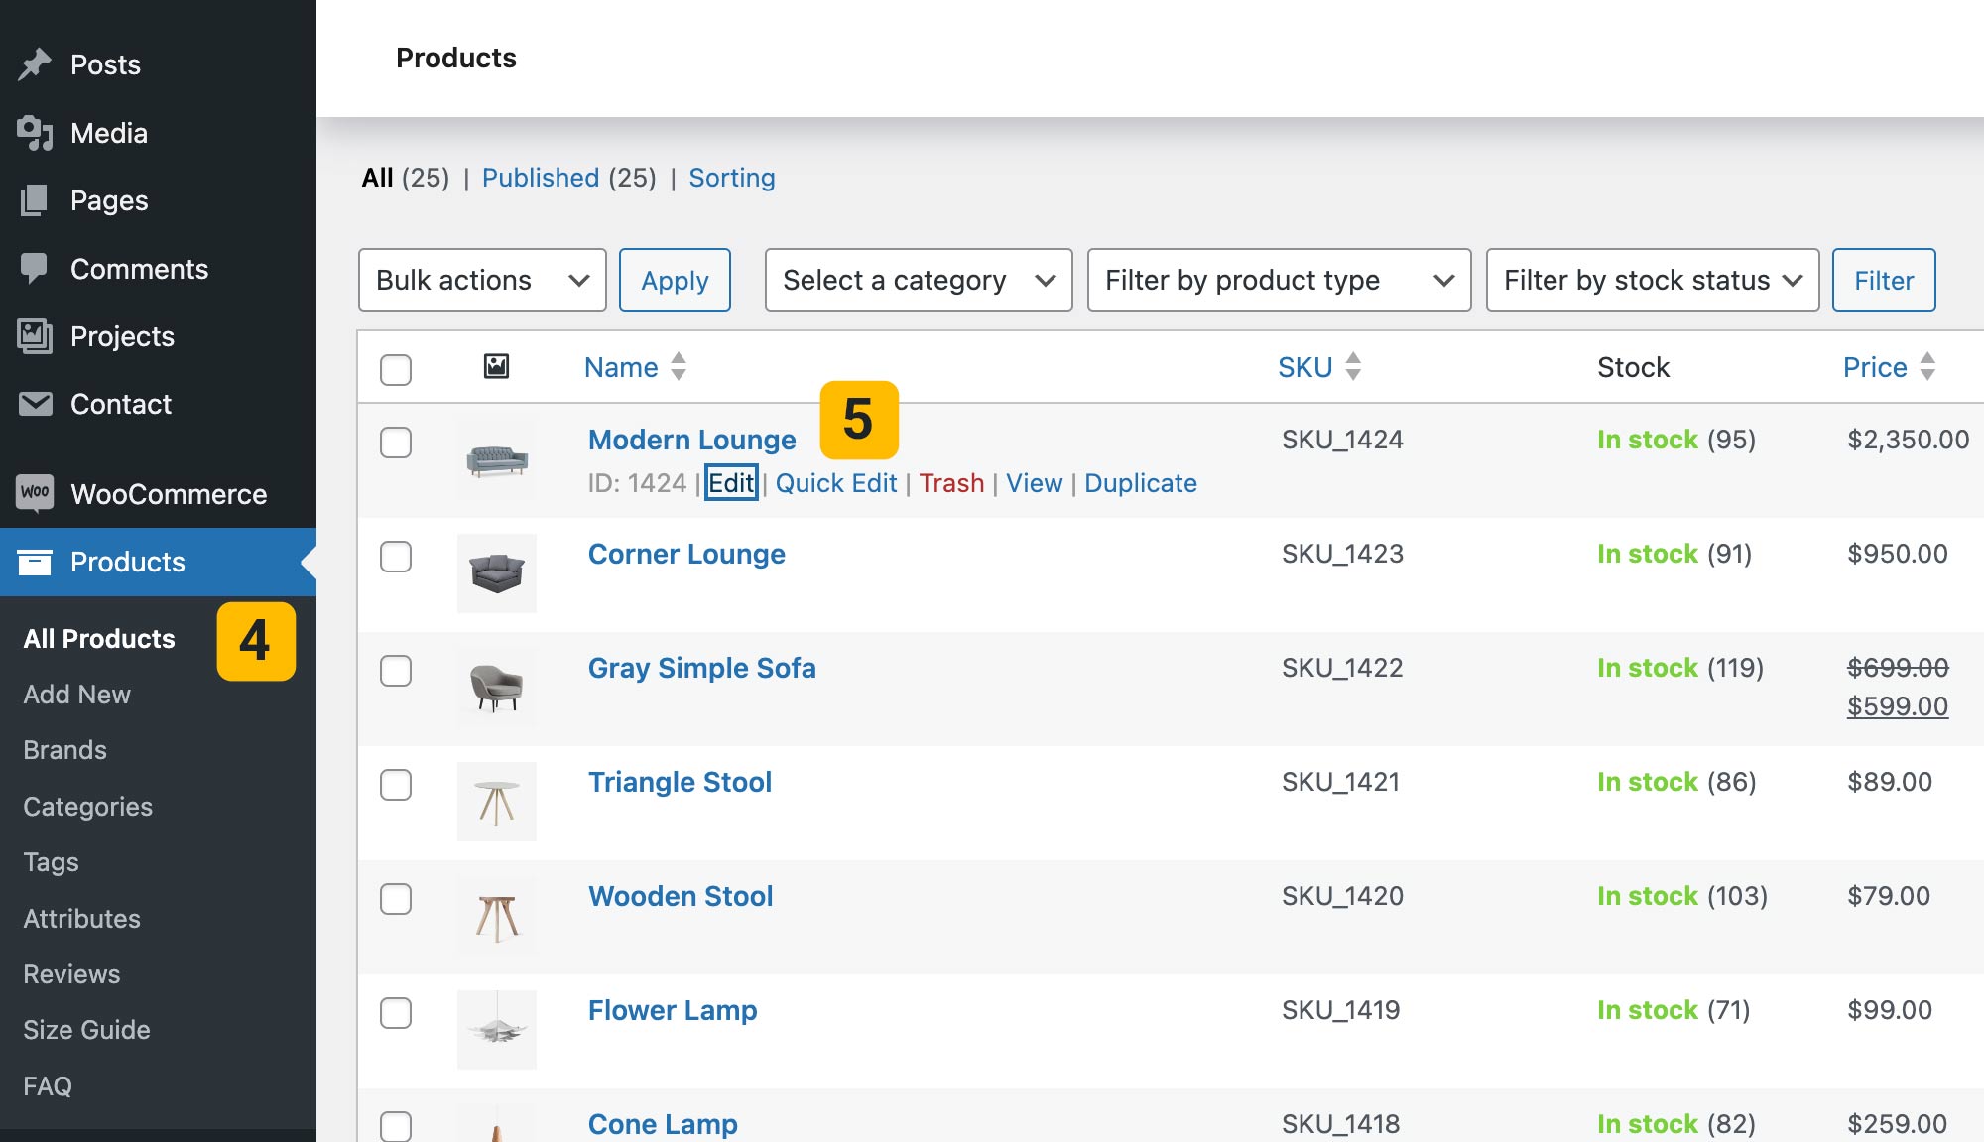Check the Modern Lounge row checkbox
Image resolution: width=1984 pixels, height=1142 pixels.
click(396, 443)
